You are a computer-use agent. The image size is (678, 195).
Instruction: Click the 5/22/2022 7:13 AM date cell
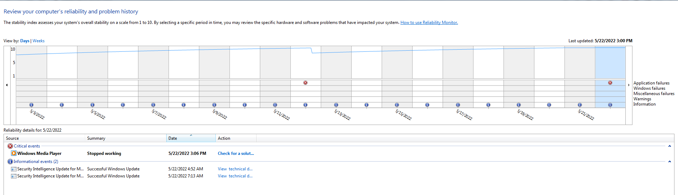[x=186, y=176]
